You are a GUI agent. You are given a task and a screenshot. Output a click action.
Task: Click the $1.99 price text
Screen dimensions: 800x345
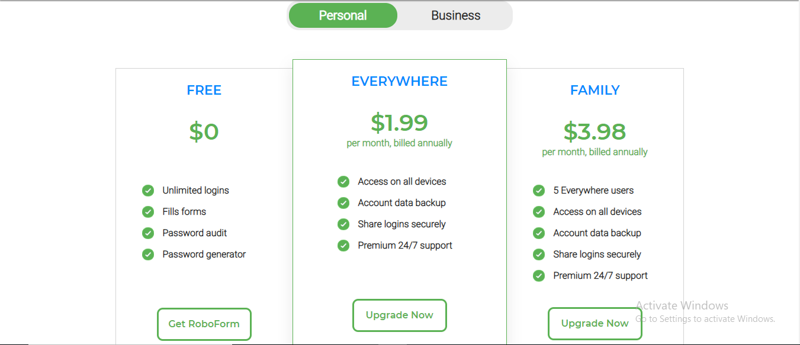coord(400,122)
